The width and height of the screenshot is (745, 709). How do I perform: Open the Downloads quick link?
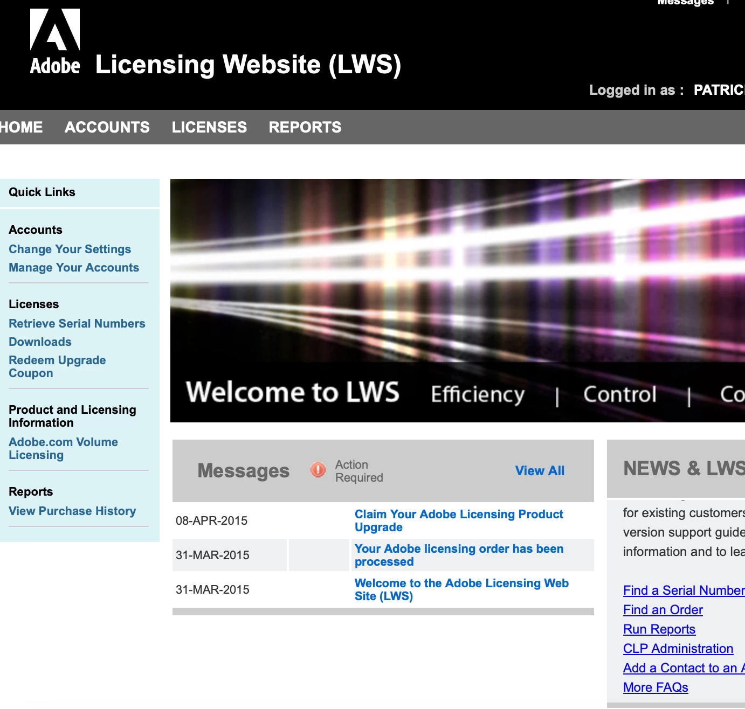click(40, 342)
